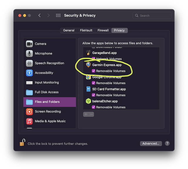Select the Media & Apple Music label
Screen dimensions: 188x169
tap(50, 121)
